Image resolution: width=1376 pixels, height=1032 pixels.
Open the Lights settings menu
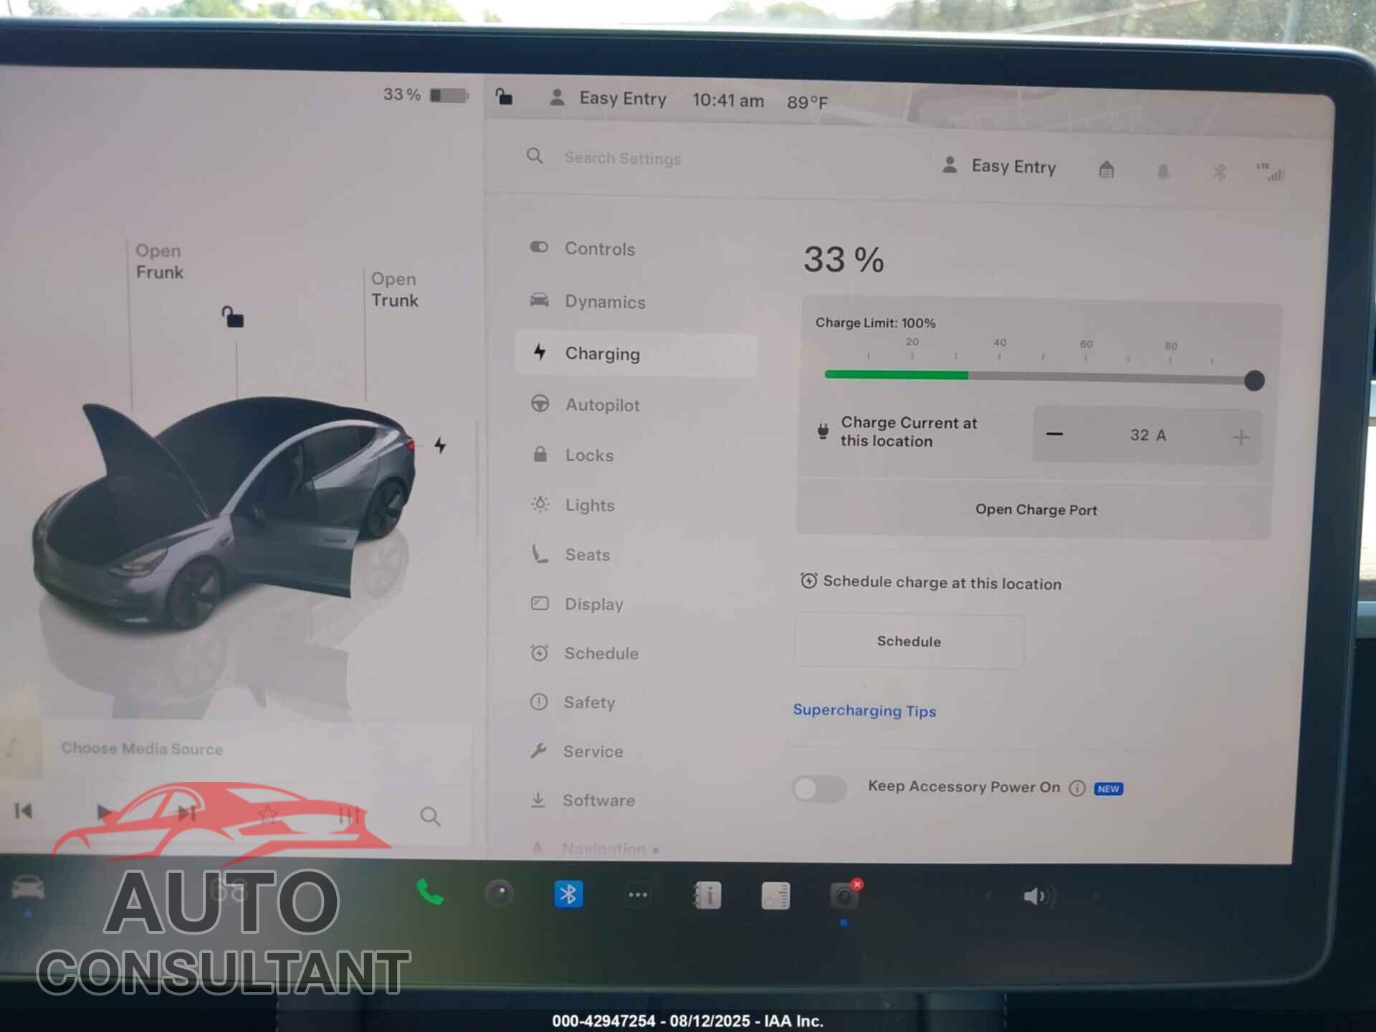pyautogui.click(x=572, y=505)
